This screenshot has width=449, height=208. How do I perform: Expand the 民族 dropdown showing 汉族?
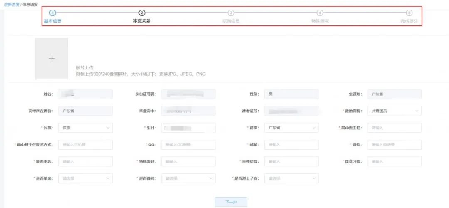click(x=85, y=128)
